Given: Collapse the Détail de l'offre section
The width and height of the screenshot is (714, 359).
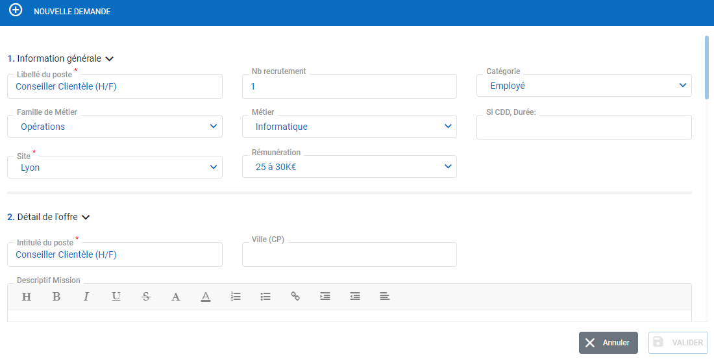Looking at the screenshot, I should [x=86, y=217].
